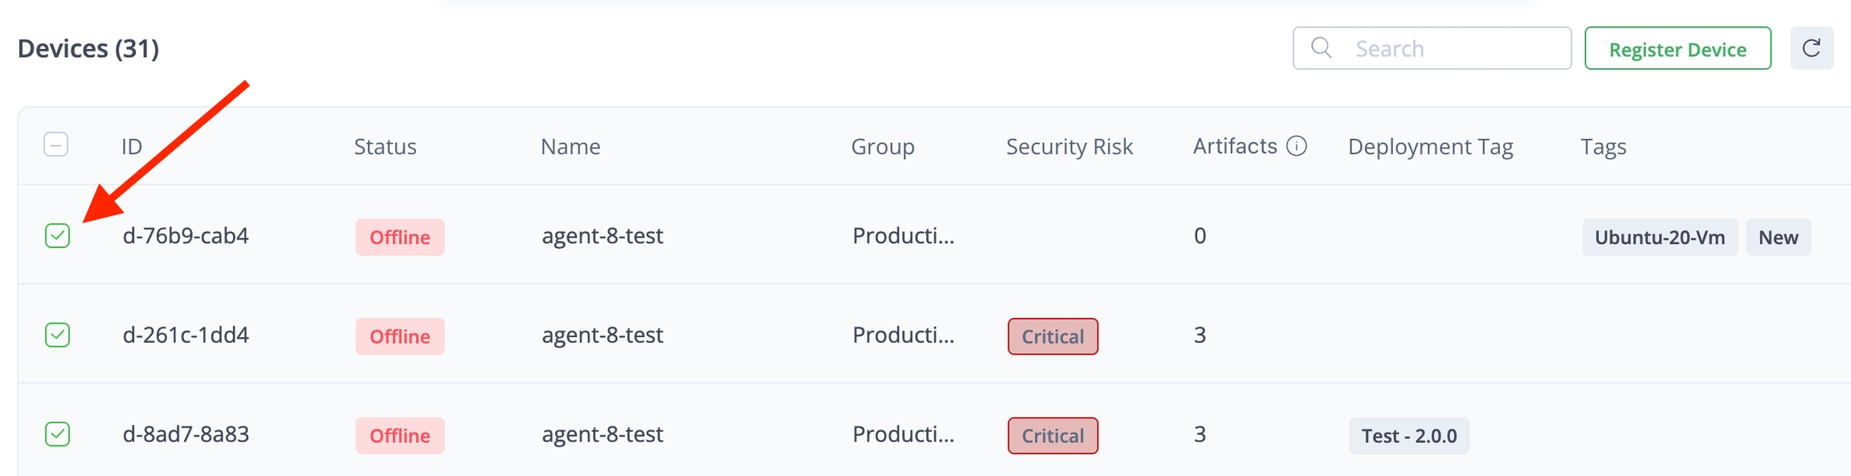1851x476 pixels.
Task: Open device ID d-76b9-cab4
Action: click(x=186, y=236)
